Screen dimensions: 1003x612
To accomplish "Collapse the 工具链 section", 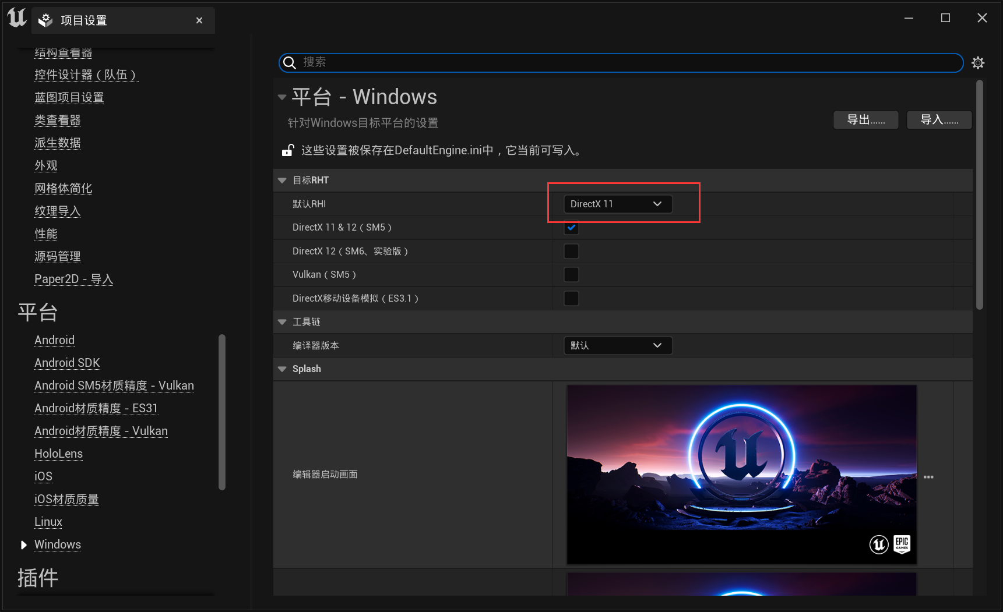I will coord(282,322).
